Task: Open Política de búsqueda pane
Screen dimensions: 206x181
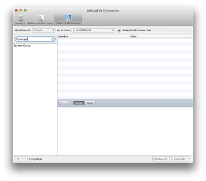Action: pos(40,20)
